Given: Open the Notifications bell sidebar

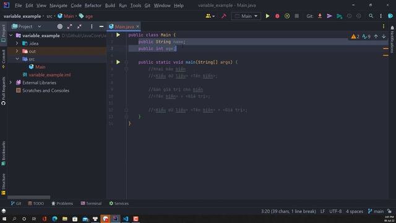Looking at the screenshot, I should coord(392,38).
